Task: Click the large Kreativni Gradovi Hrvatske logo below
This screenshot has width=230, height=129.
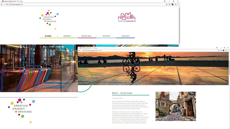Action: tap(22, 111)
